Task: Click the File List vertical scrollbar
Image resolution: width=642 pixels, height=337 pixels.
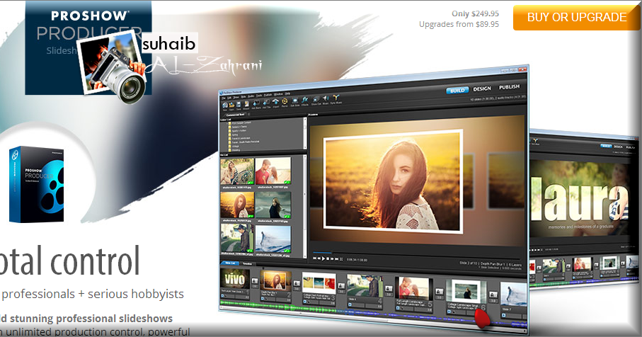Action: [x=304, y=206]
